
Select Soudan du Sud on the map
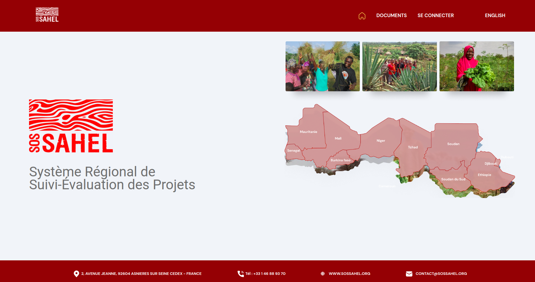pyautogui.click(x=453, y=179)
